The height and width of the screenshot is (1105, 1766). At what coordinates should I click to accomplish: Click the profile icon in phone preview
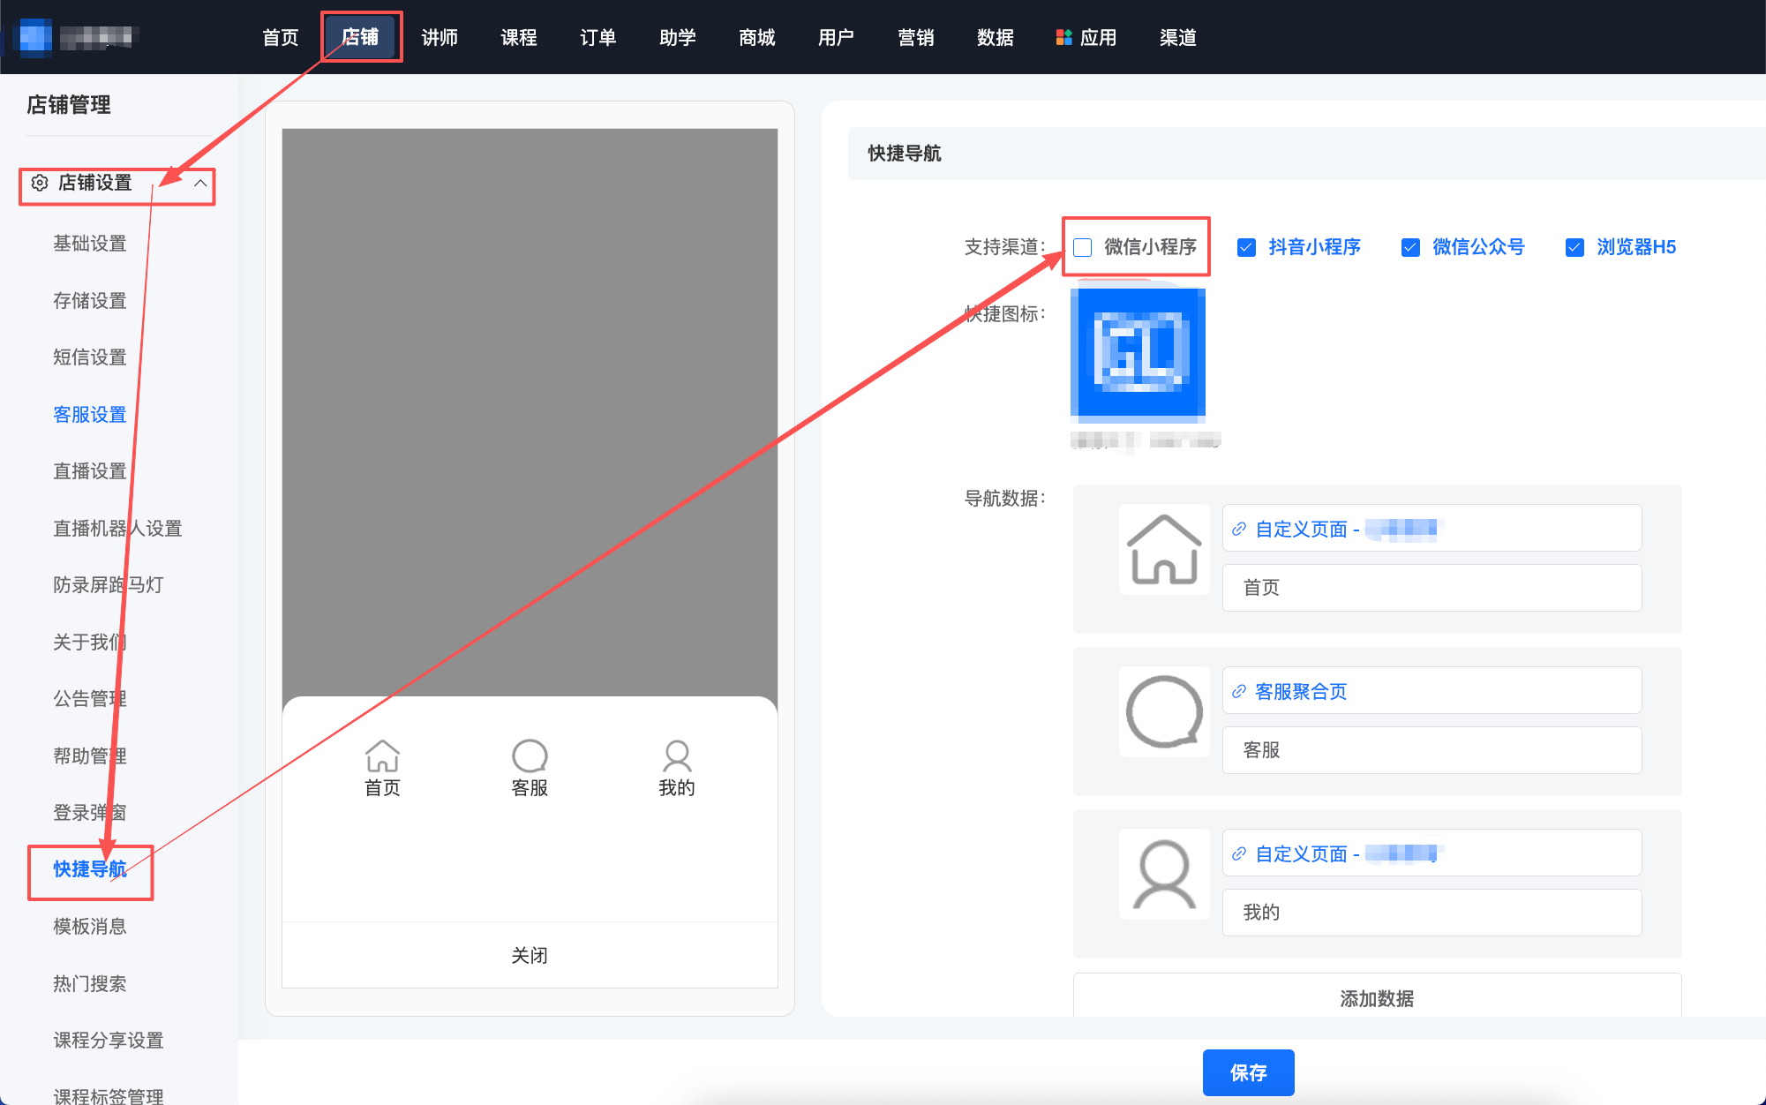click(677, 755)
